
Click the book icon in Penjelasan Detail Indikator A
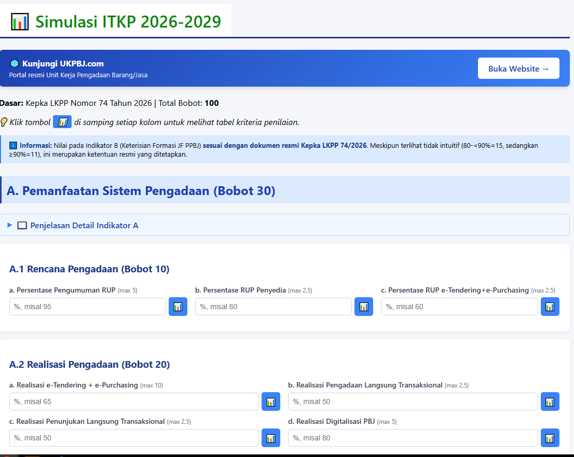click(22, 226)
